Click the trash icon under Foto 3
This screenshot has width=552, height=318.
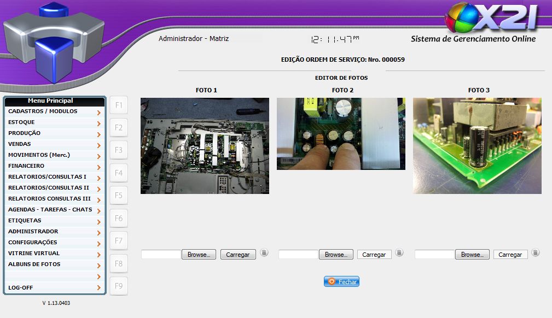[536, 252]
